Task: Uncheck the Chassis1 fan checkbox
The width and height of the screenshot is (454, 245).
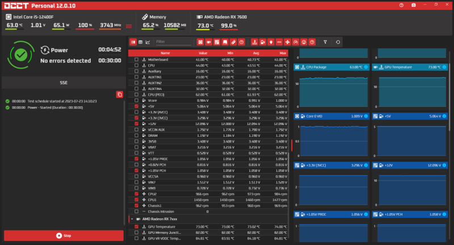Action: (x=136, y=205)
